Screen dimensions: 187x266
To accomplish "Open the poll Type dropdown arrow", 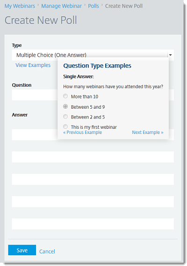I will click(x=170, y=55).
